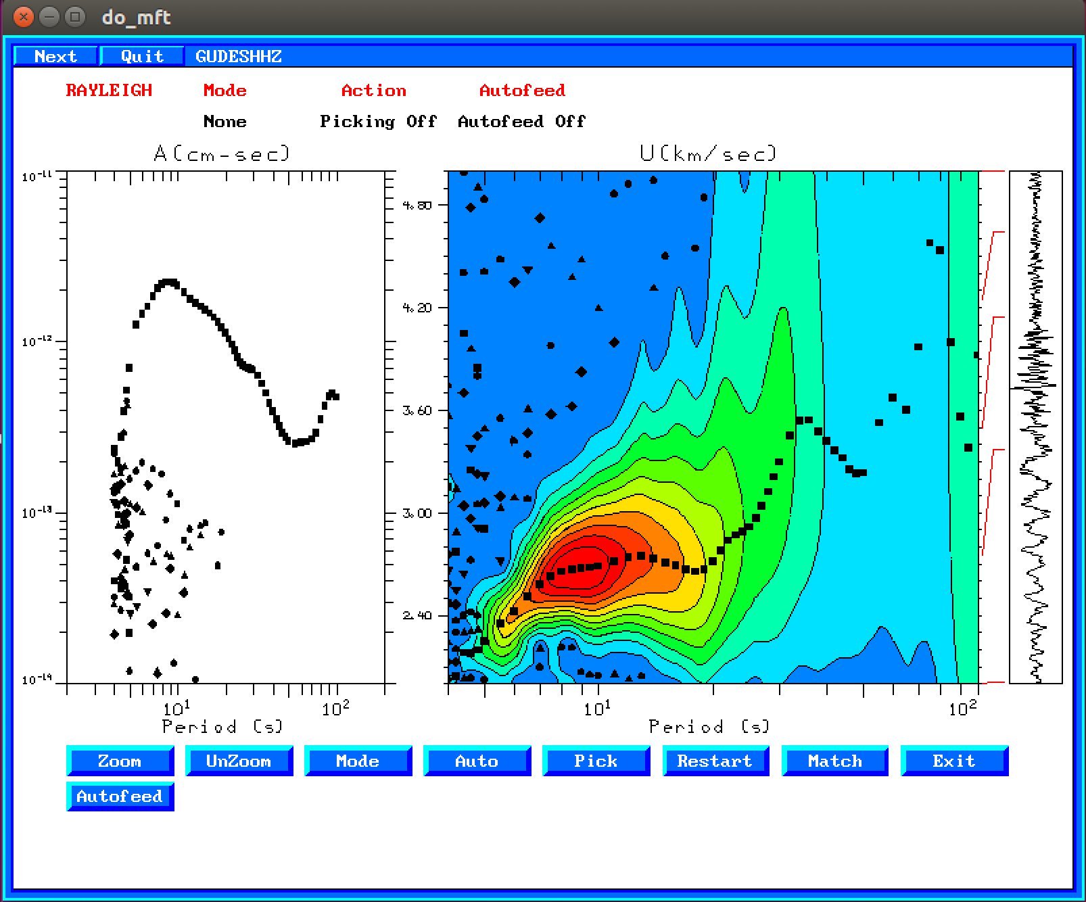Click the Match button
Screen dimensions: 1086x902
(x=835, y=761)
